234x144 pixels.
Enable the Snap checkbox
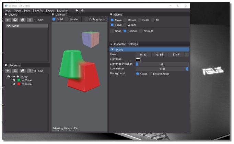point(112,31)
